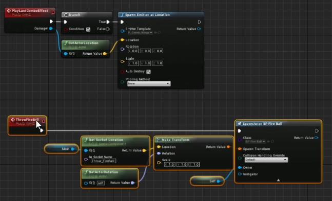Click the SpawnActor Class input pin

coord(240,140)
